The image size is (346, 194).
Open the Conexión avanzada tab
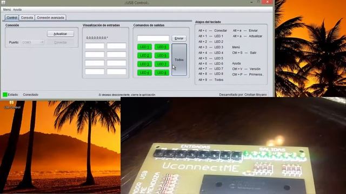coord(50,18)
